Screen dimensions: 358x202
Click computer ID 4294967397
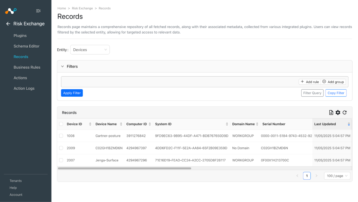pyautogui.click(x=137, y=148)
